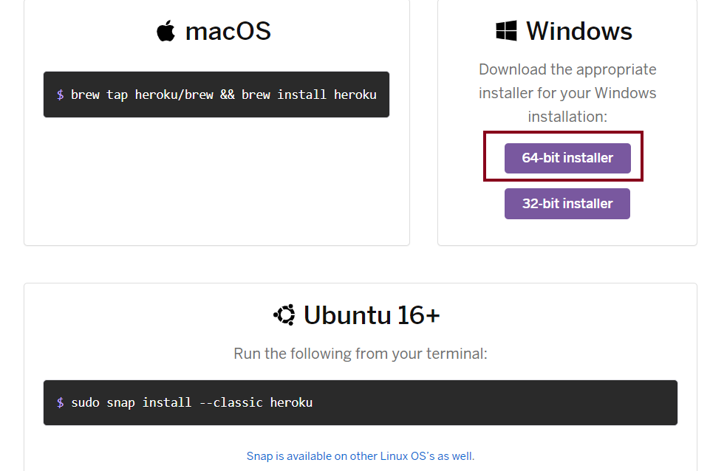The height and width of the screenshot is (471, 710).
Task: Select the sudo snap install command
Action: [191, 402]
